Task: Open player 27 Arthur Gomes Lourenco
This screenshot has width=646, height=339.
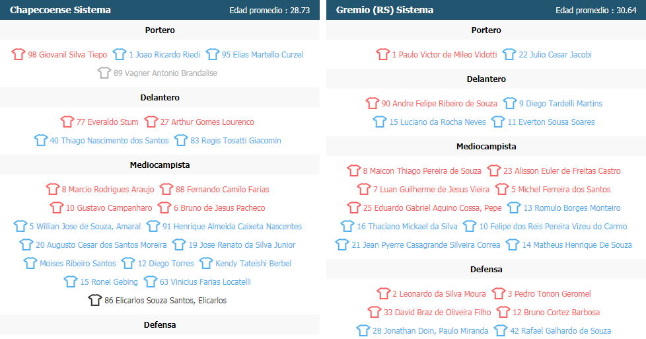Action: (x=207, y=122)
